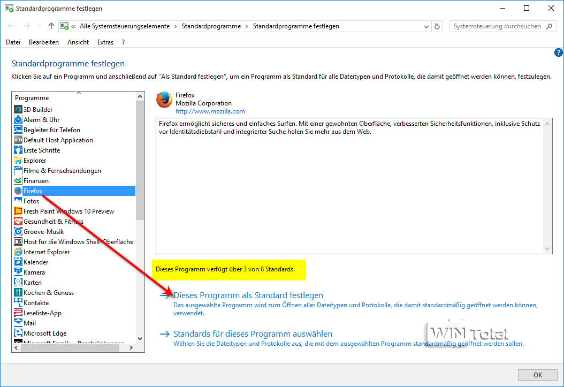Expand chevron after Alle Systemsteuerungselemente
This screenshot has width=564, height=387.
coord(176,26)
